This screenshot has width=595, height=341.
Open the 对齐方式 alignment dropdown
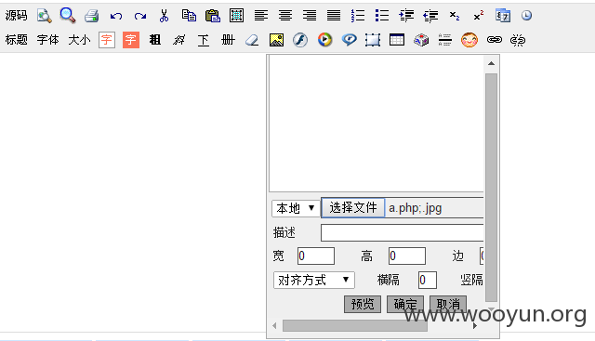tap(314, 281)
